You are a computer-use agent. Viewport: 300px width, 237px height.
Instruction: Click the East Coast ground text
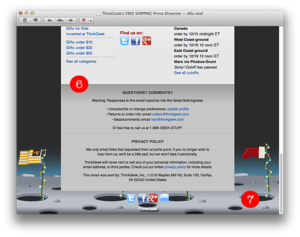[x=191, y=51]
